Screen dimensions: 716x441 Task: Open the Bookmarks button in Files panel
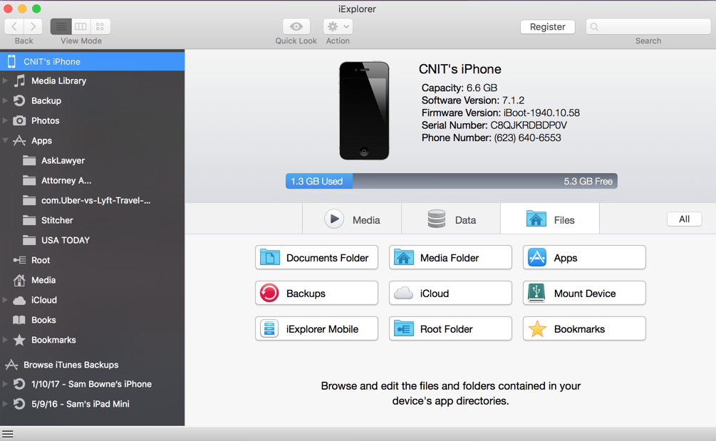click(584, 328)
